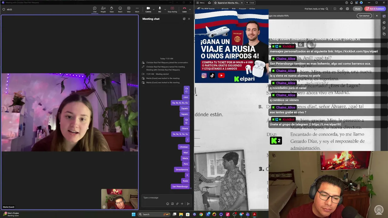Open the Chat panel in Teams toolbar

(x=95, y=9)
